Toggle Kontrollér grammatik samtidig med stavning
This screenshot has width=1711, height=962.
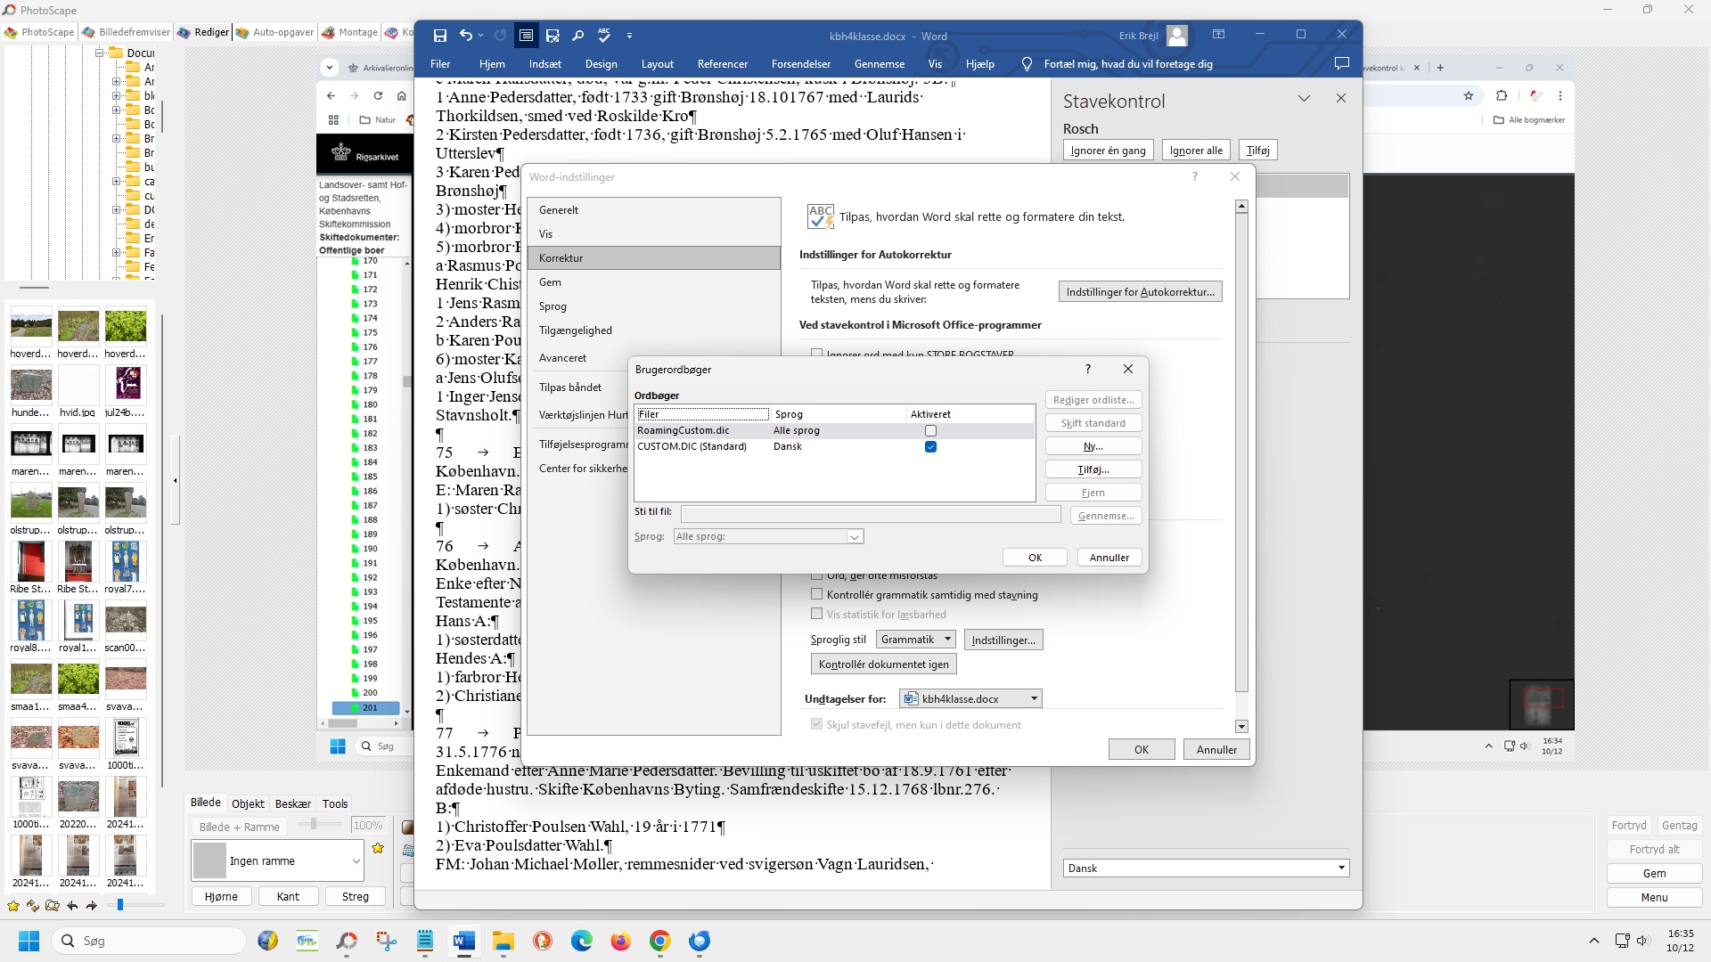(x=816, y=594)
